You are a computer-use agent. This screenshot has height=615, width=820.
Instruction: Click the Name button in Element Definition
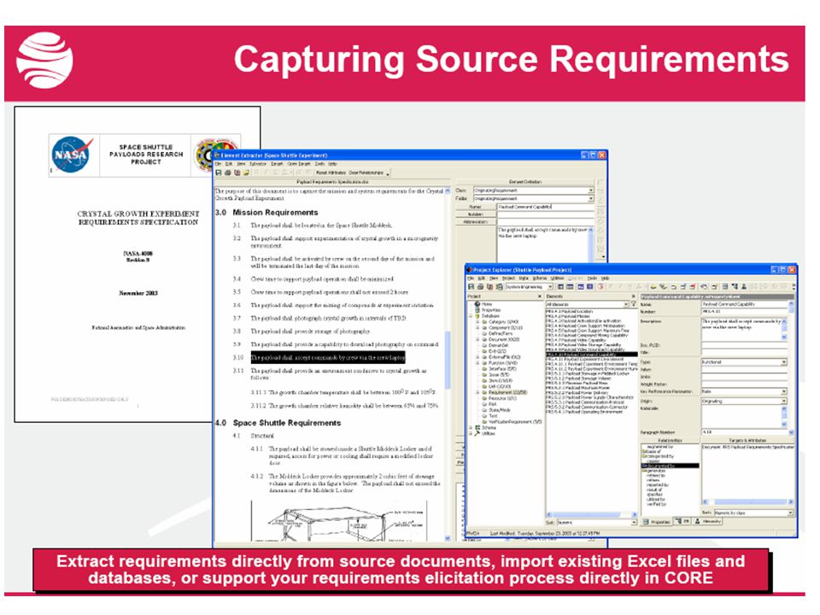coord(476,207)
